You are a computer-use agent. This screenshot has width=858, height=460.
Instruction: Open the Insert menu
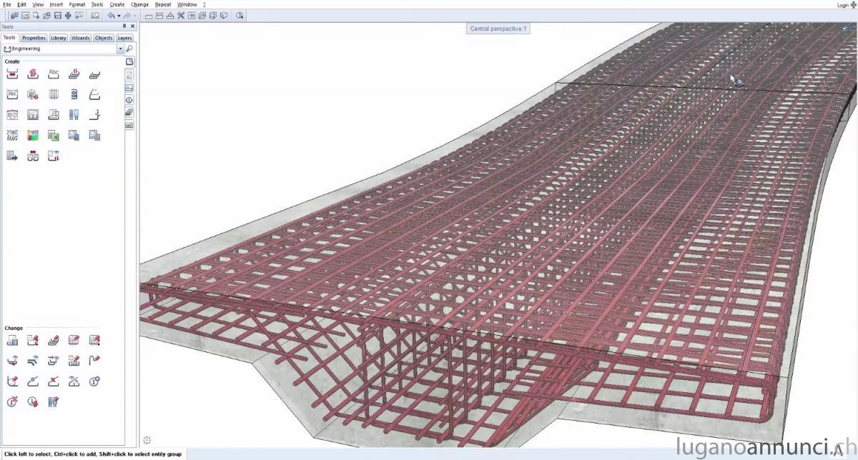coord(56,4)
